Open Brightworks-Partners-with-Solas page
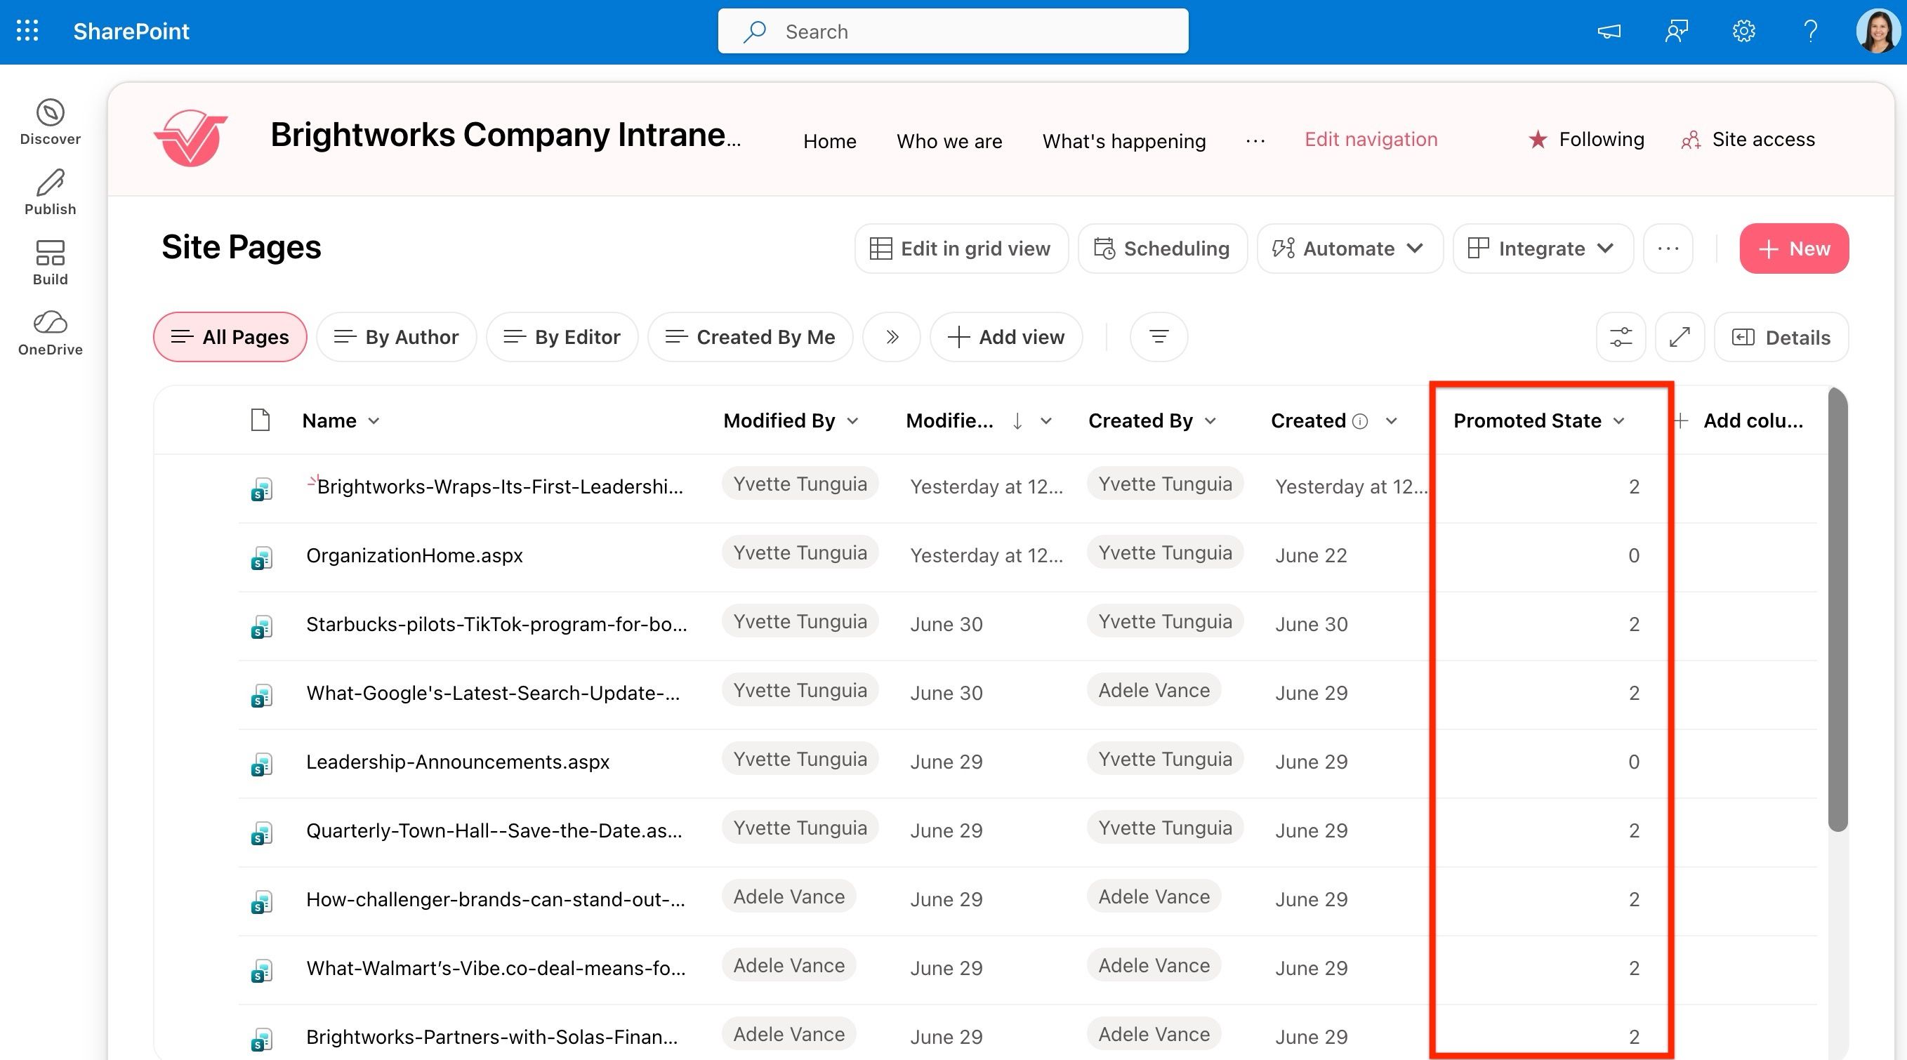Viewport: 1907px width, 1060px height. pos(491,1037)
